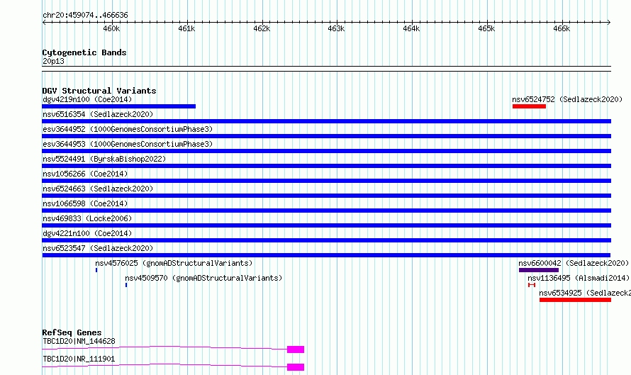Screen dimensions: 631x375
Task: Click the nsv4509570 (gnomADStructuralVariants) label
Action: (203, 278)
